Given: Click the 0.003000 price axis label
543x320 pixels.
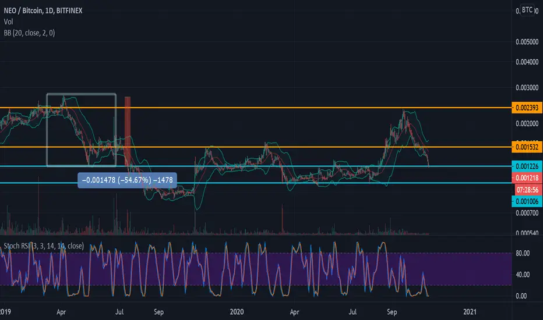Looking at the screenshot, I should (x=527, y=88).
